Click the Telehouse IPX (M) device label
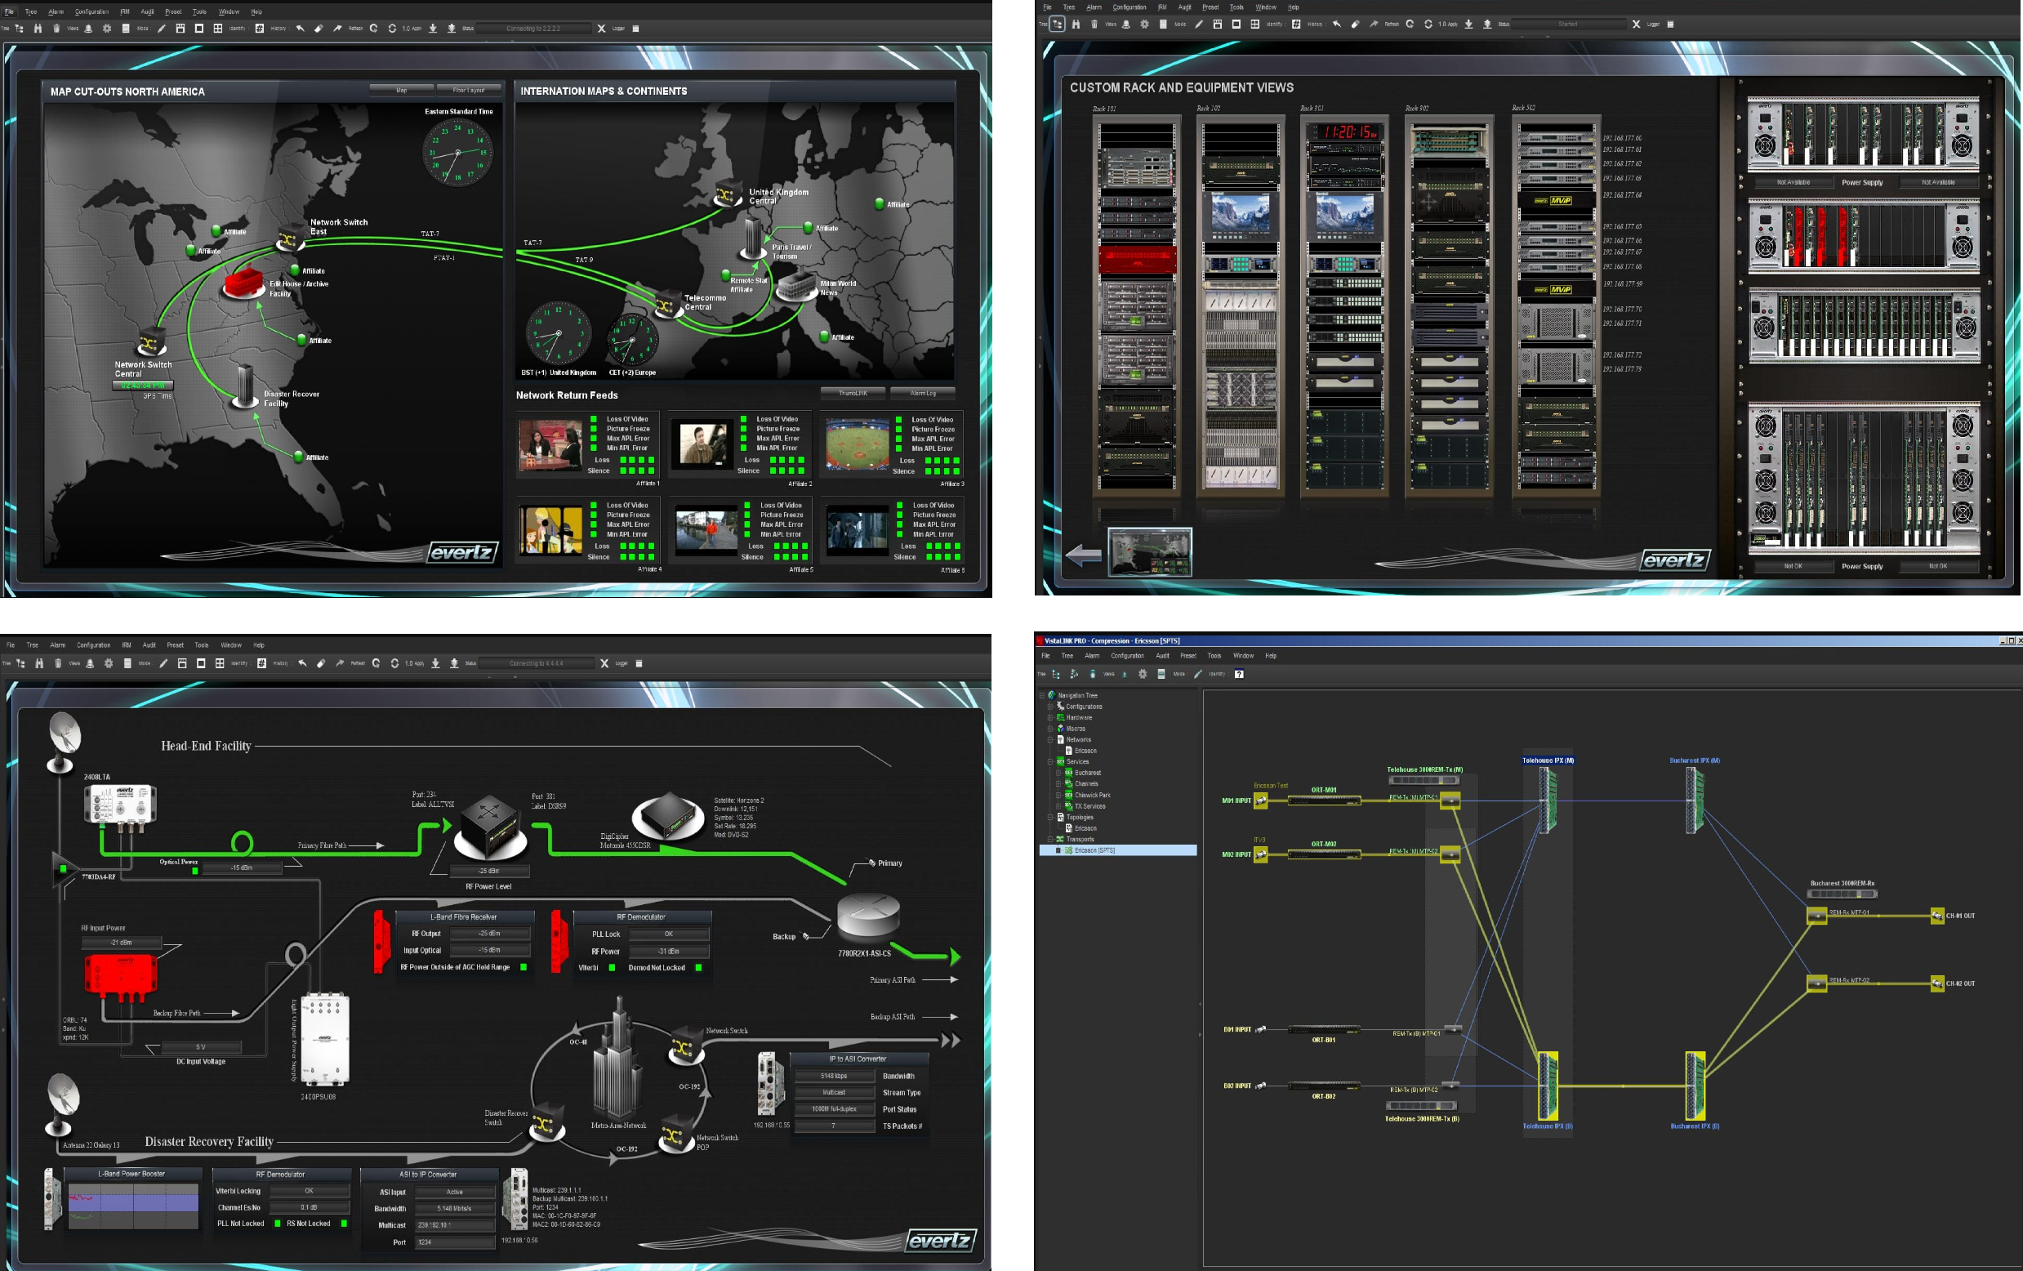This screenshot has height=1271, width=2023. click(x=1548, y=760)
